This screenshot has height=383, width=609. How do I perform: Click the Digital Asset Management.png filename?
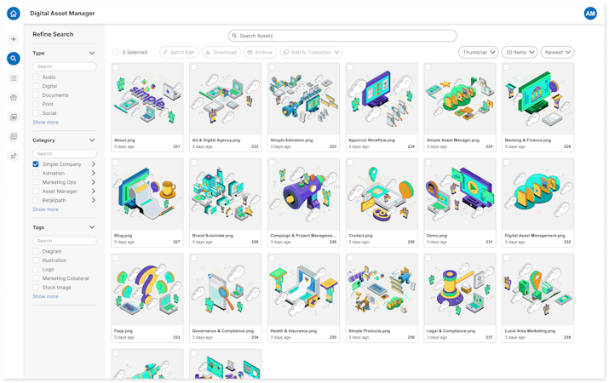coord(535,236)
